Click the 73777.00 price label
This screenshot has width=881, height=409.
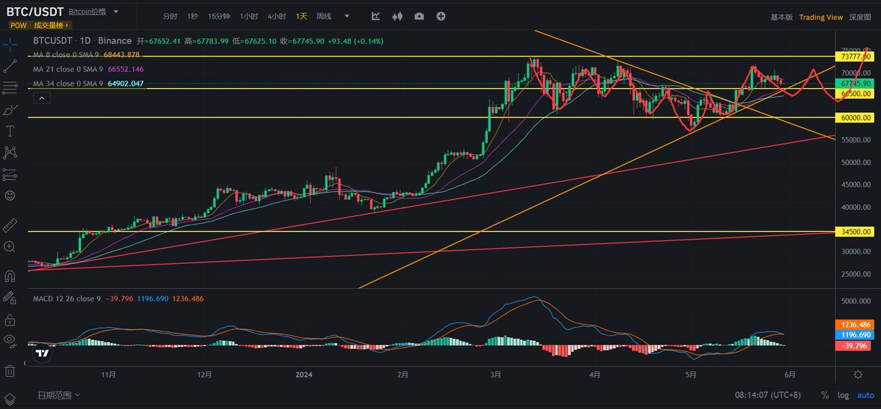[856, 56]
